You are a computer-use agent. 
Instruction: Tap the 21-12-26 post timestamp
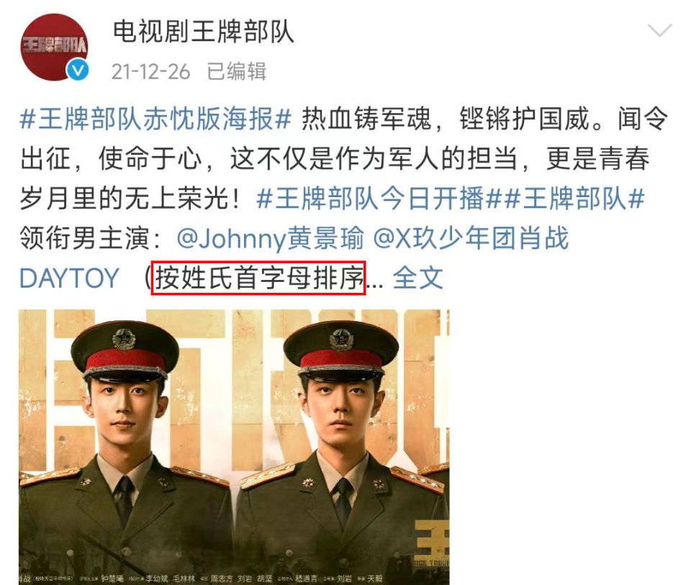click(150, 72)
